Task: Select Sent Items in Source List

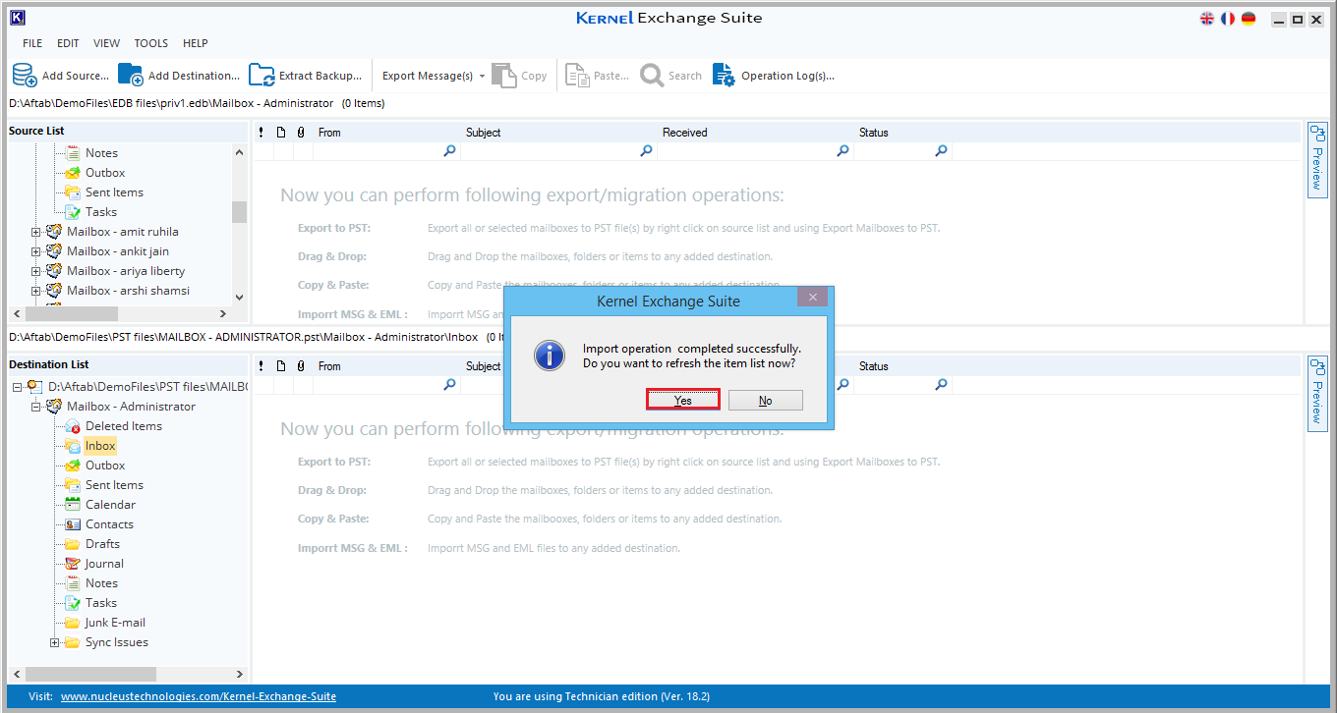Action: pos(114,192)
